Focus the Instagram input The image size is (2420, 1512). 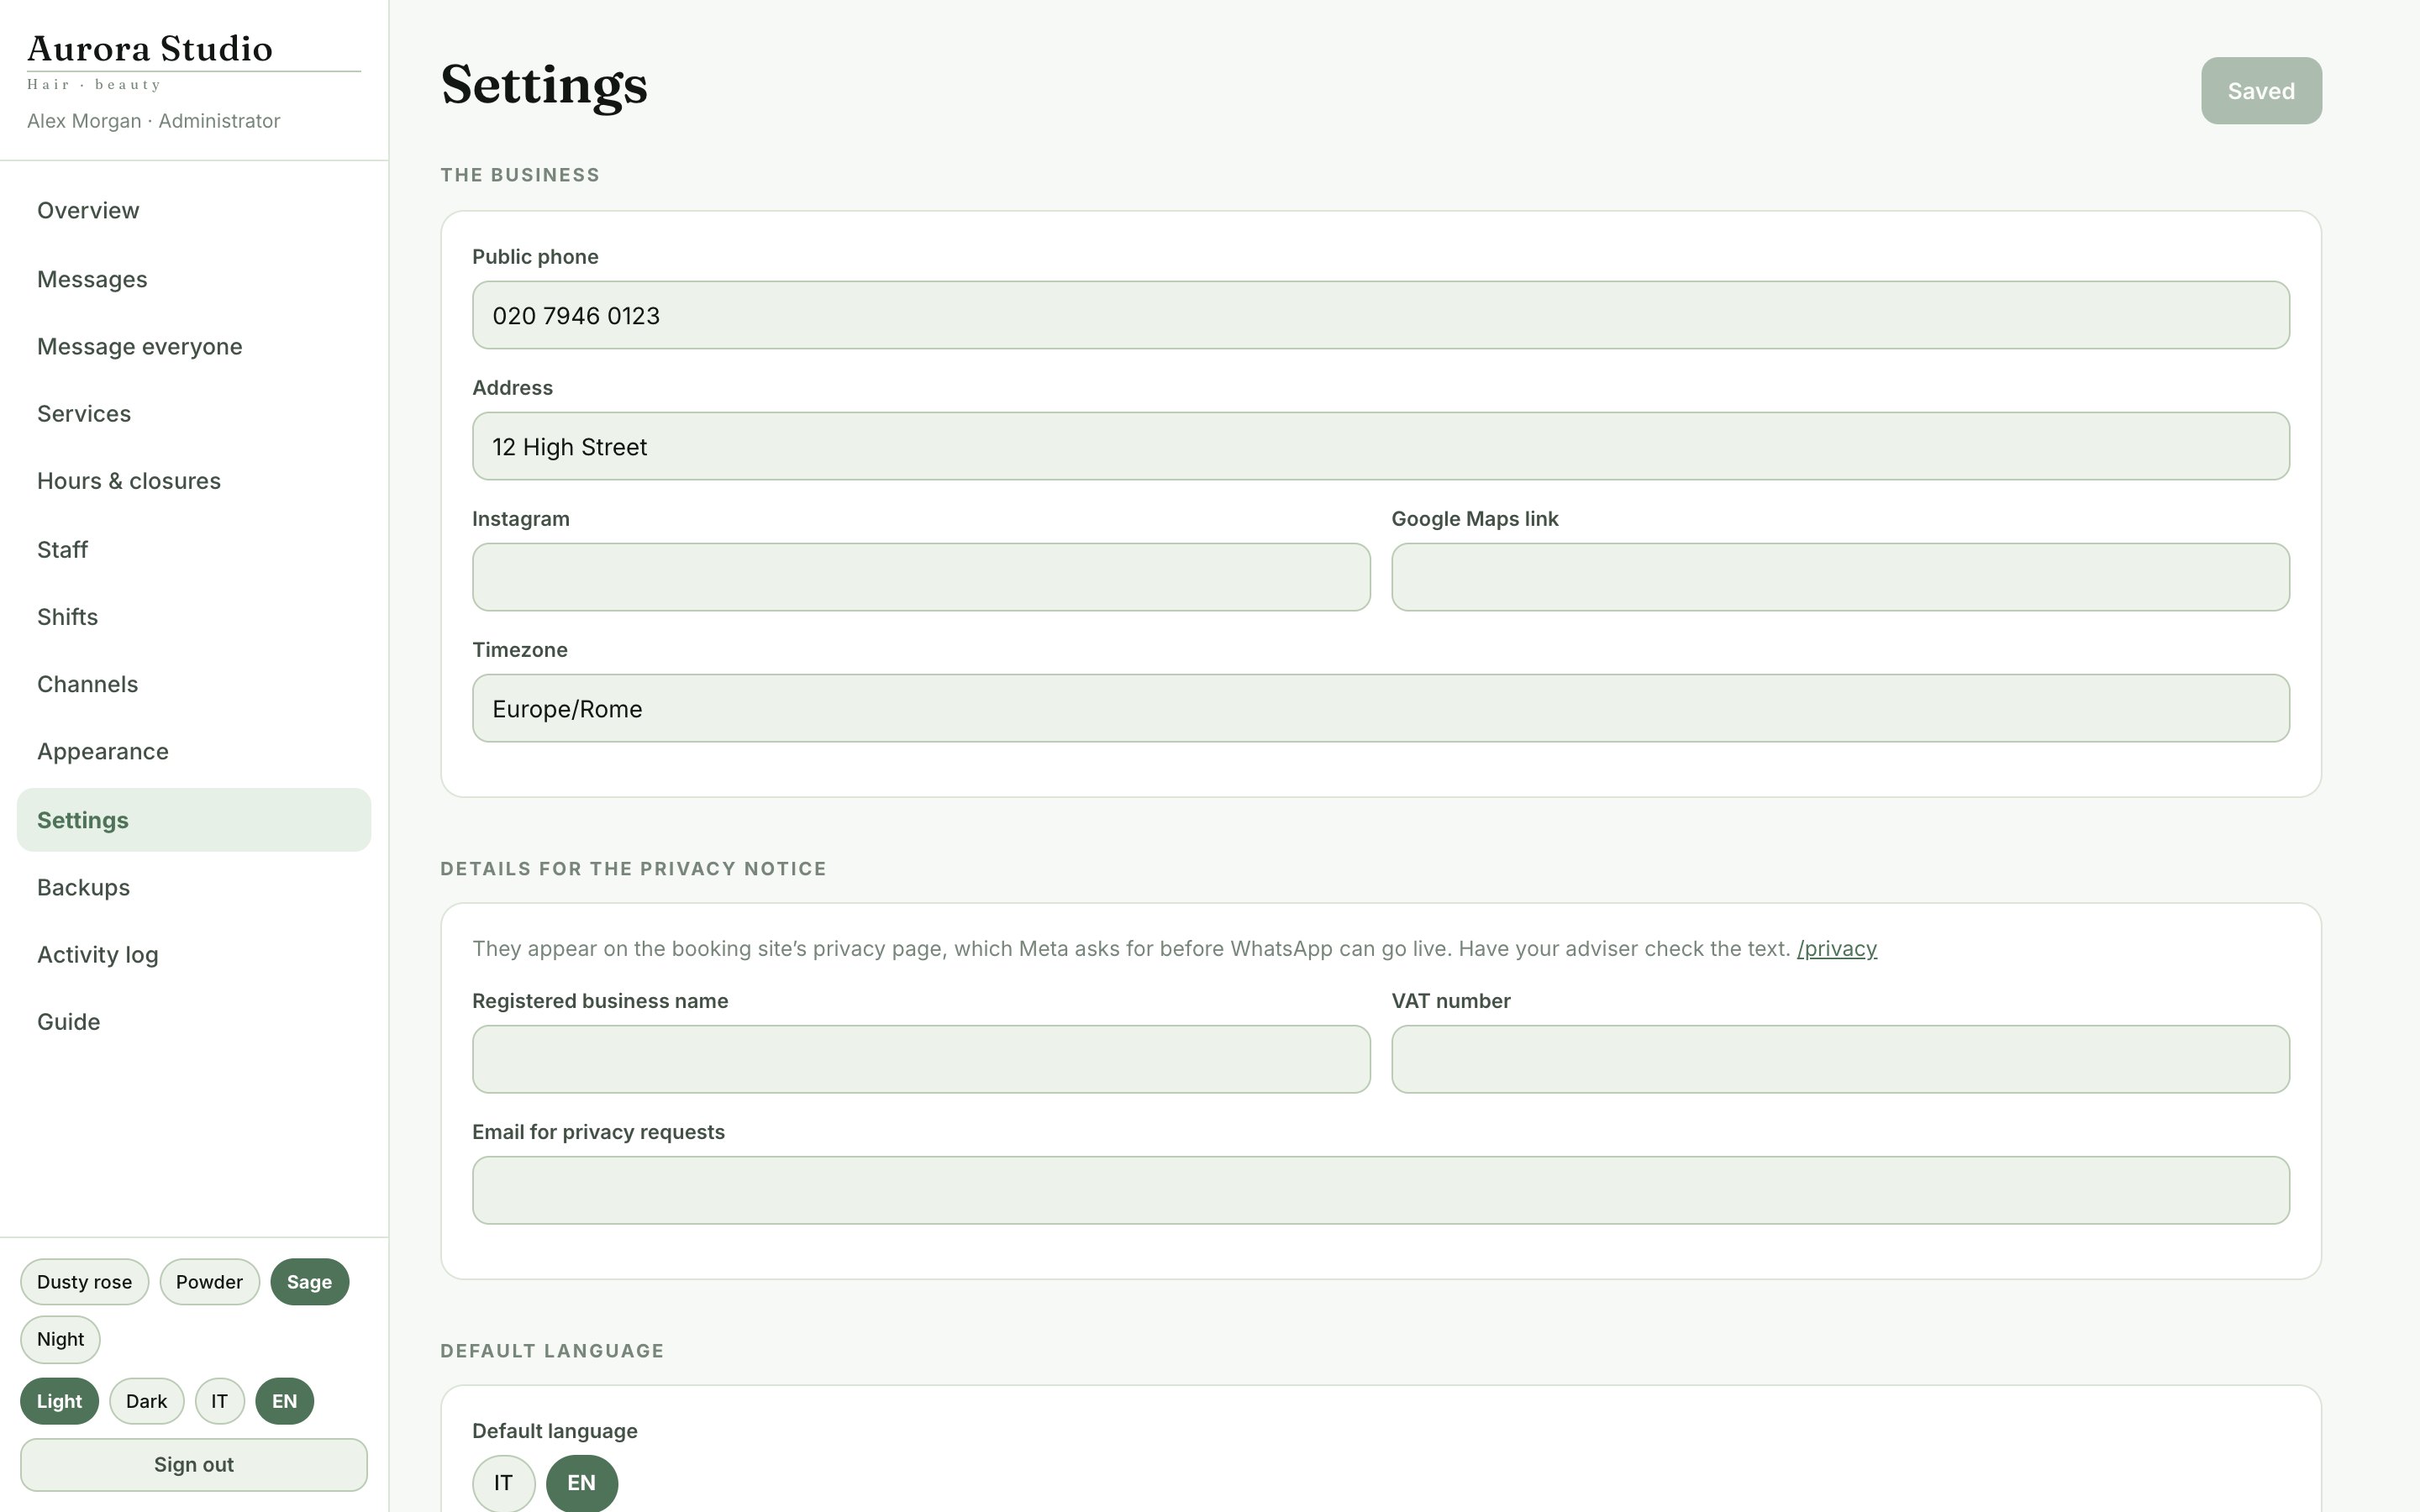click(921, 578)
